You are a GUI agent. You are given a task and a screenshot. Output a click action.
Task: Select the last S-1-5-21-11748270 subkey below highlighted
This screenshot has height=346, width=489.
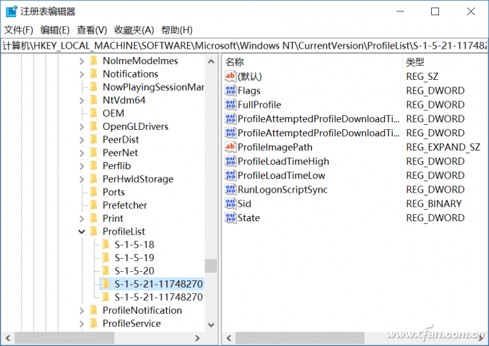point(158,297)
